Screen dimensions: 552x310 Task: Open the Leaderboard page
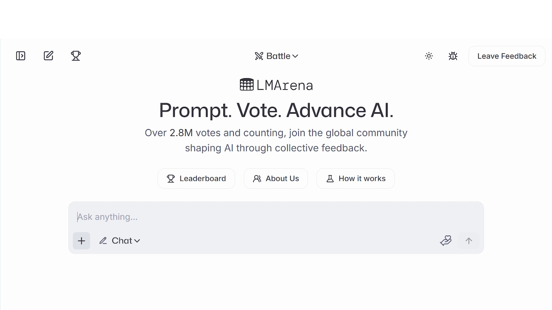[x=196, y=178]
